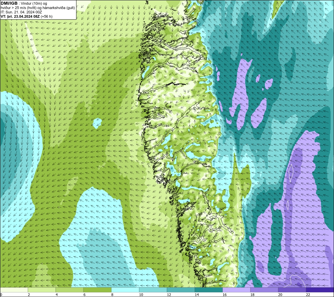Click the legend scale label "16"
The height and width of the screenshot is (297, 334).
tap(224, 295)
